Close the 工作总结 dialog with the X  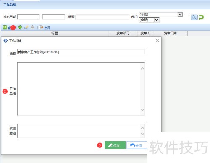click(157, 41)
